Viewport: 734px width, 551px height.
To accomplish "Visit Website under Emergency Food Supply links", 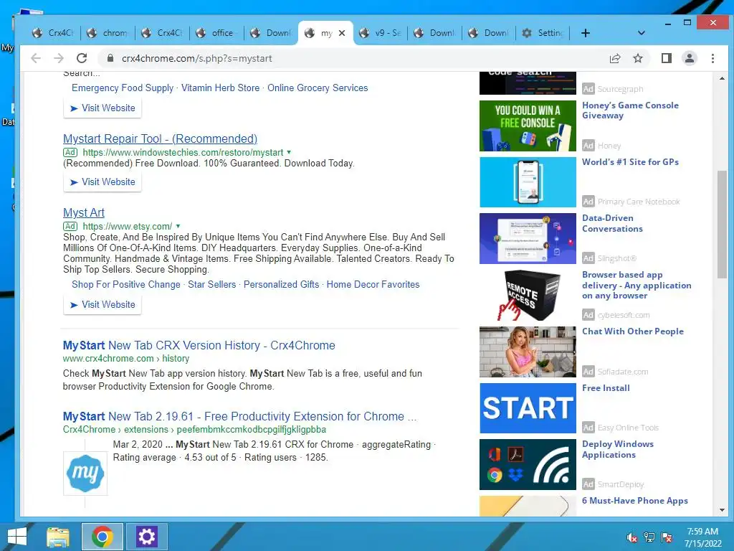I will (103, 108).
